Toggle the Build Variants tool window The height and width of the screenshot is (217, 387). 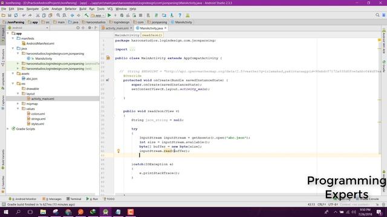[x=2, y=159]
